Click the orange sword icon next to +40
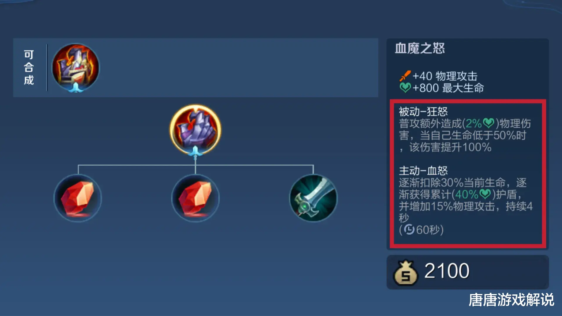This screenshot has height=316, width=562. pos(405,76)
